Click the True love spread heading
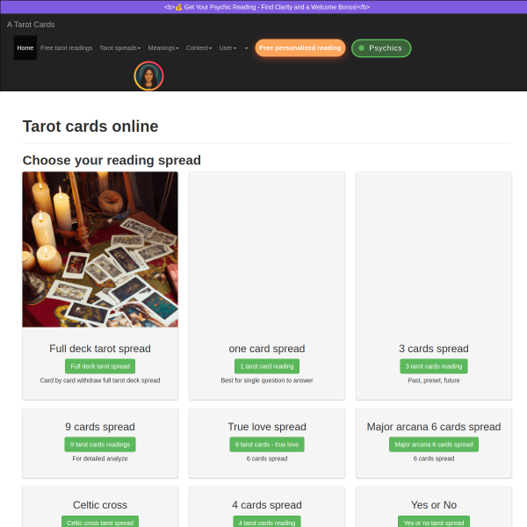527x527 pixels. pyautogui.click(x=267, y=427)
